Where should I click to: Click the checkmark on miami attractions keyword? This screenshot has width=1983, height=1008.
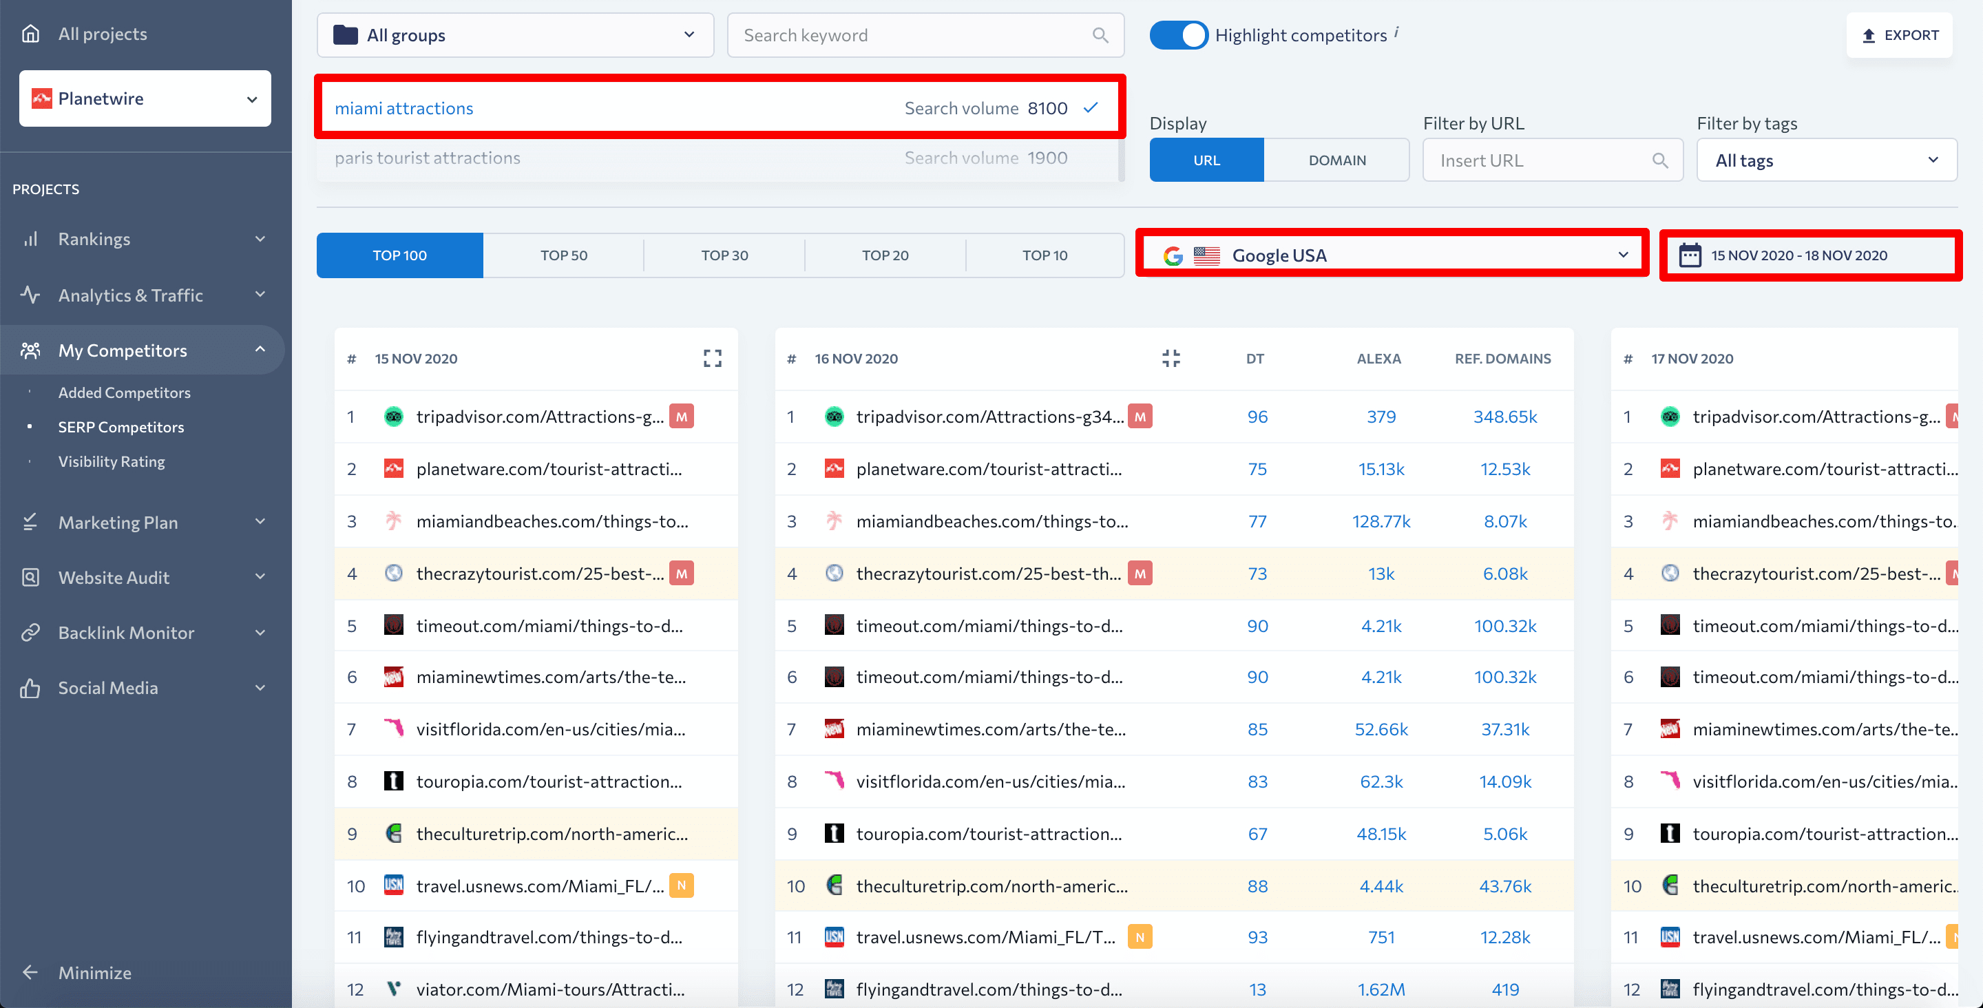pos(1091,108)
